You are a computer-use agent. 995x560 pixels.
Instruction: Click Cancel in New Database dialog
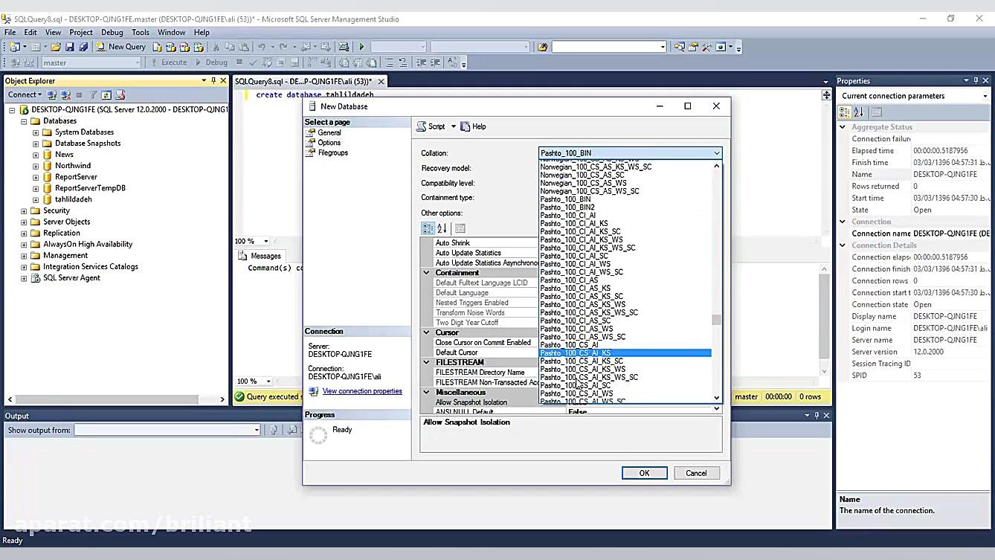coord(696,473)
